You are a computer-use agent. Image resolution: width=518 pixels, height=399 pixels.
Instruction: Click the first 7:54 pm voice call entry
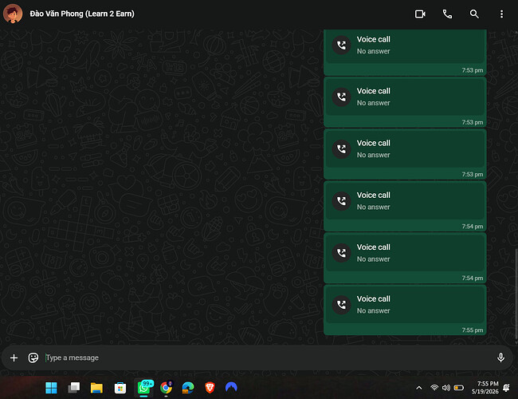(x=405, y=206)
